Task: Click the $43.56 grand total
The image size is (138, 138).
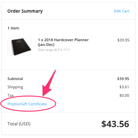Action: coord(115,124)
